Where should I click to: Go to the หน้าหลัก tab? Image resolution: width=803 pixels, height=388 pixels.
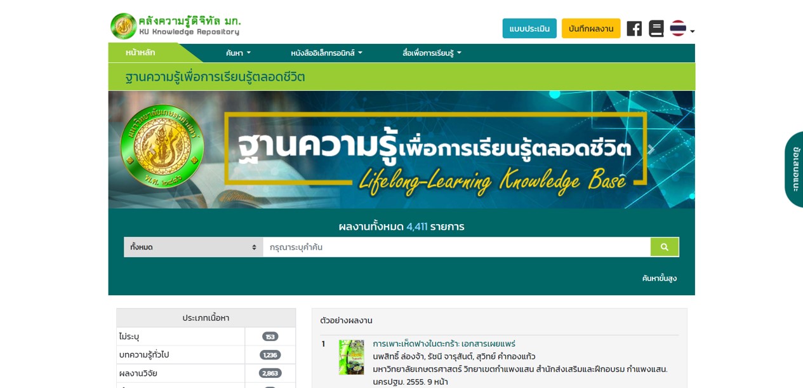click(x=140, y=53)
